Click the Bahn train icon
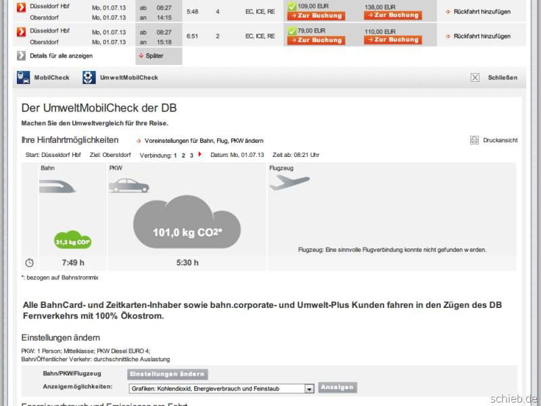The width and height of the screenshot is (541, 406). tap(57, 186)
